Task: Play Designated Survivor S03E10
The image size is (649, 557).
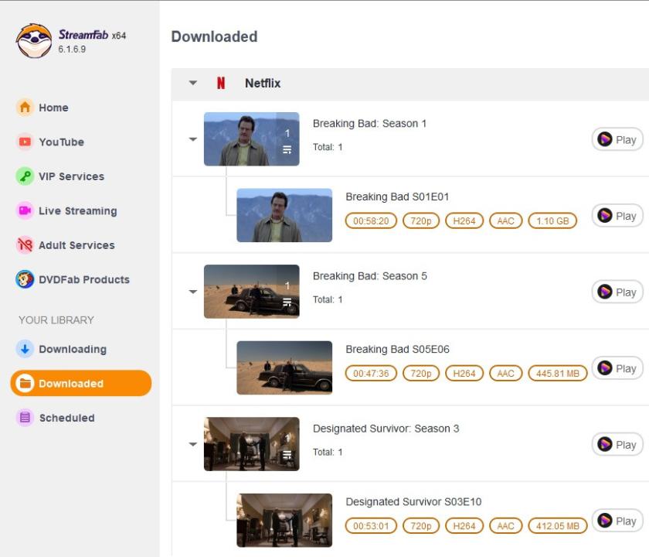Action: coord(617,521)
